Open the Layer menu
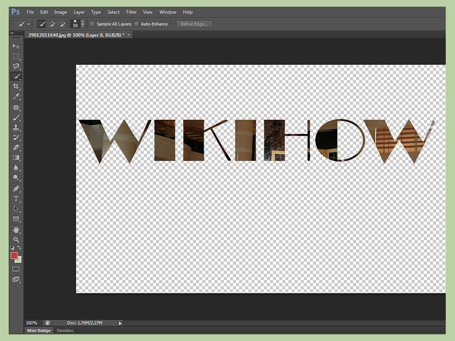 (x=79, y=12)
